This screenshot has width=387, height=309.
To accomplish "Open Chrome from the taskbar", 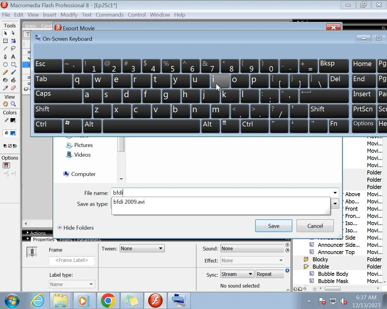I will point(108,301).
